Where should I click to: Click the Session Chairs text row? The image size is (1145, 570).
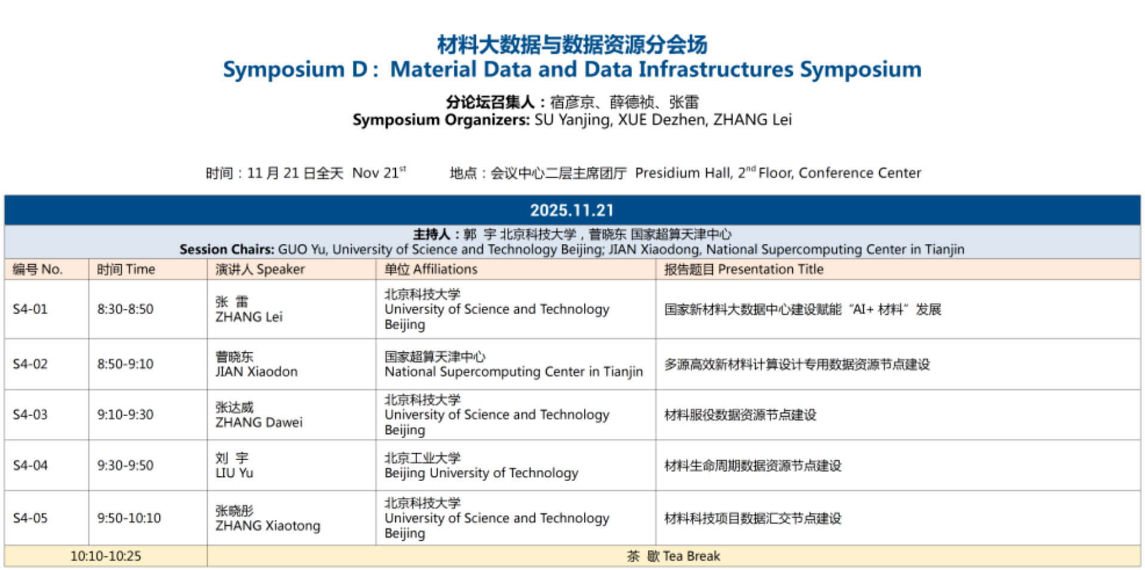click(572, 249)
